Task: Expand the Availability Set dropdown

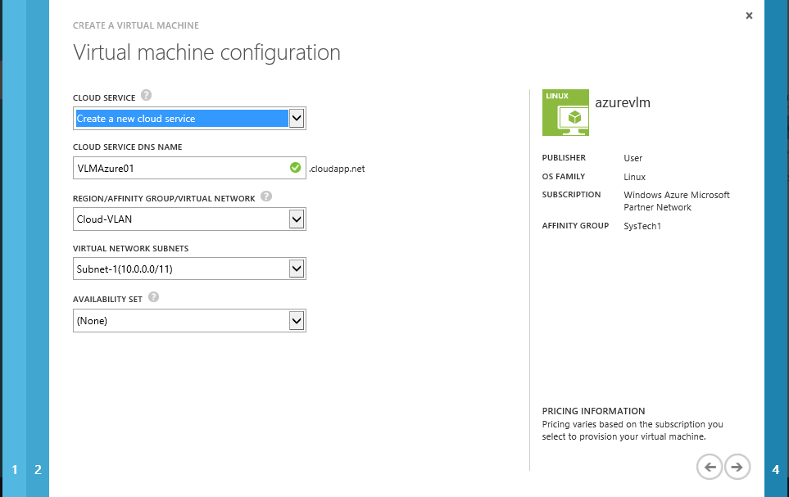Action: tap(190, 320)
